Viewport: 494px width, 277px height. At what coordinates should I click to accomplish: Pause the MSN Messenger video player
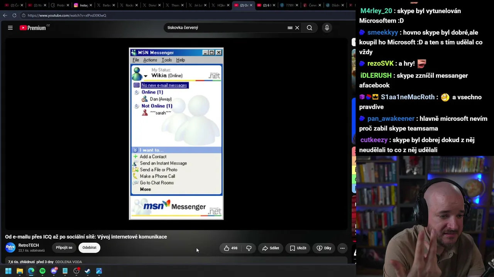click(176, 133)
